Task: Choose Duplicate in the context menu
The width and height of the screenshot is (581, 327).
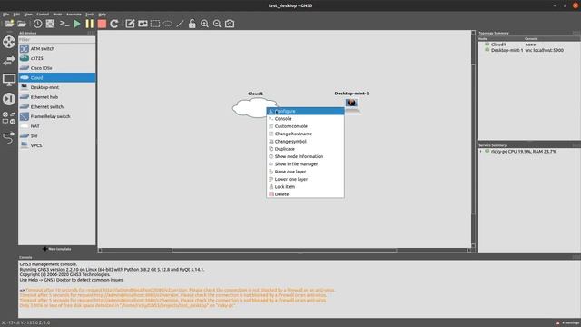Action: point(305,149)
